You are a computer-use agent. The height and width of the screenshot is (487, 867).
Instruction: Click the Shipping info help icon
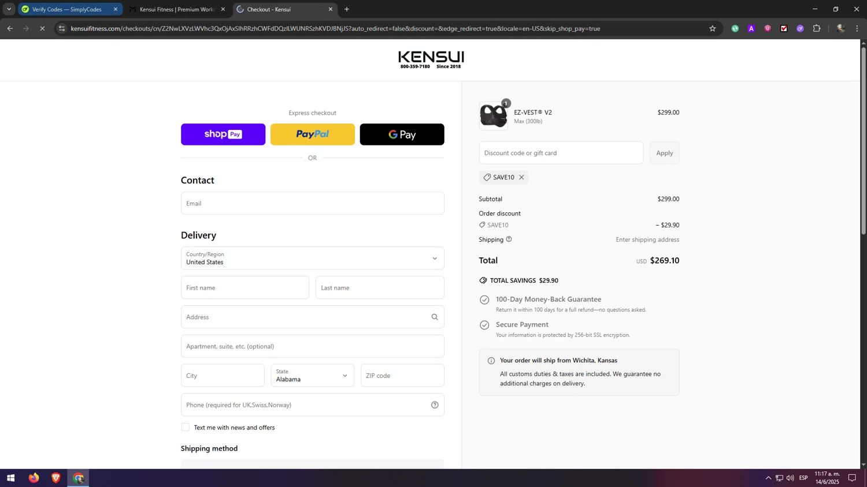[x=509, y=239]
